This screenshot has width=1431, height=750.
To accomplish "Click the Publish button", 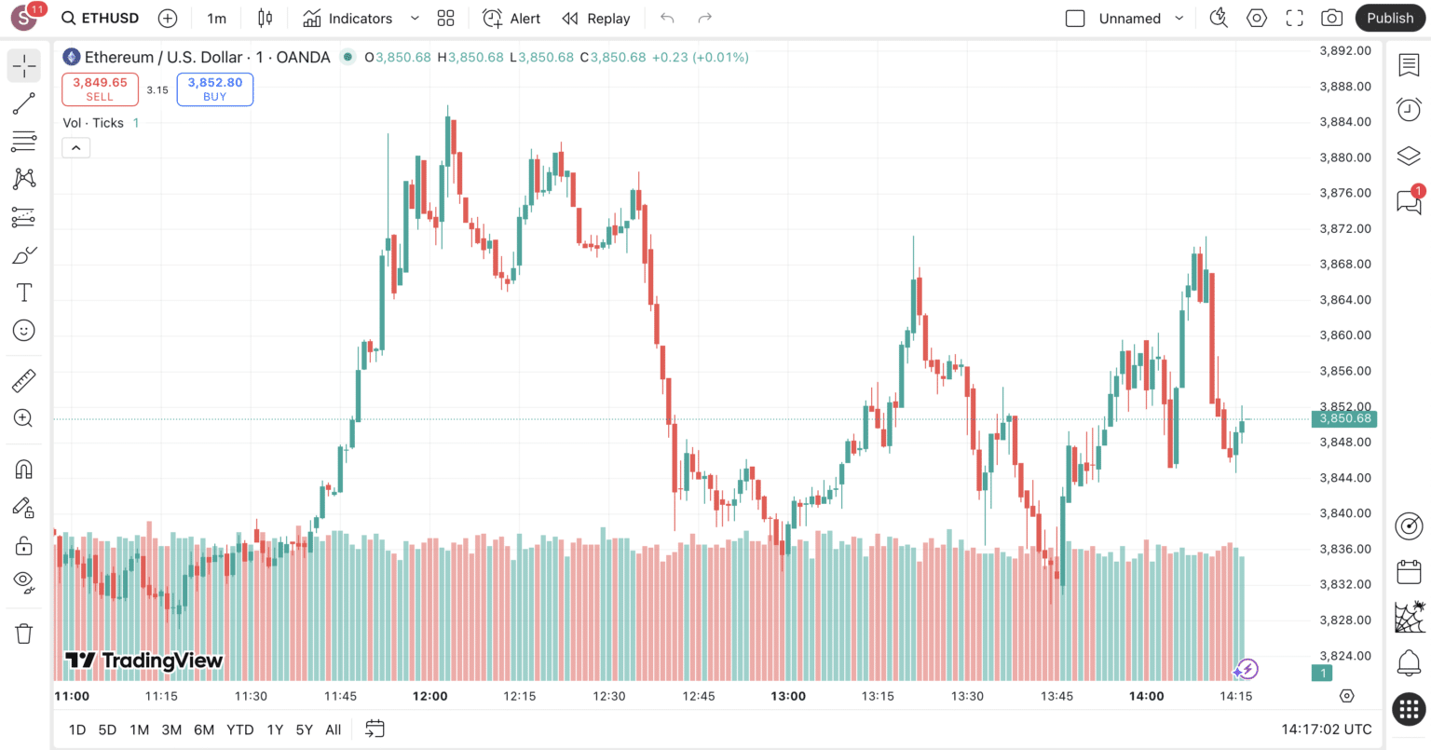I will (x=1390, y=18).
